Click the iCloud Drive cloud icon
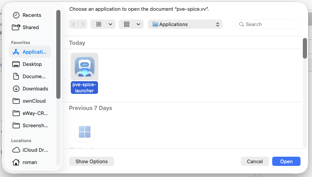 (16, 150)
